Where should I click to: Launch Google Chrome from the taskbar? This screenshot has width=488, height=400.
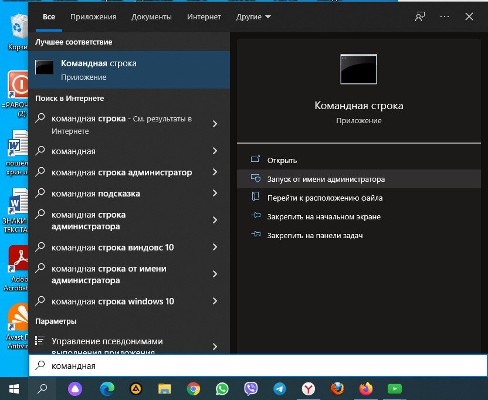194,389
